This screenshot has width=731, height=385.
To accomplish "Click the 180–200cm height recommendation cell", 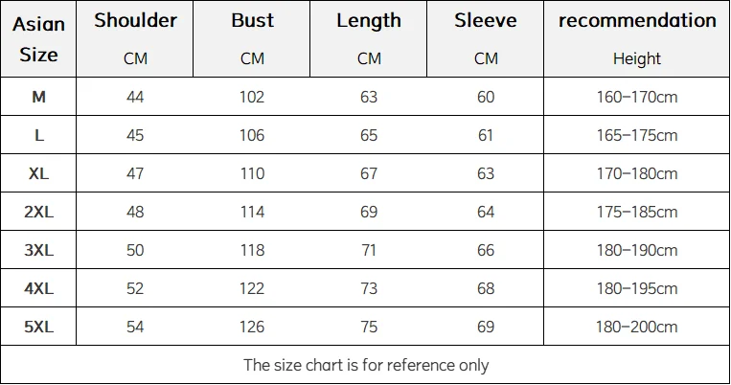I will pos(637,327).
